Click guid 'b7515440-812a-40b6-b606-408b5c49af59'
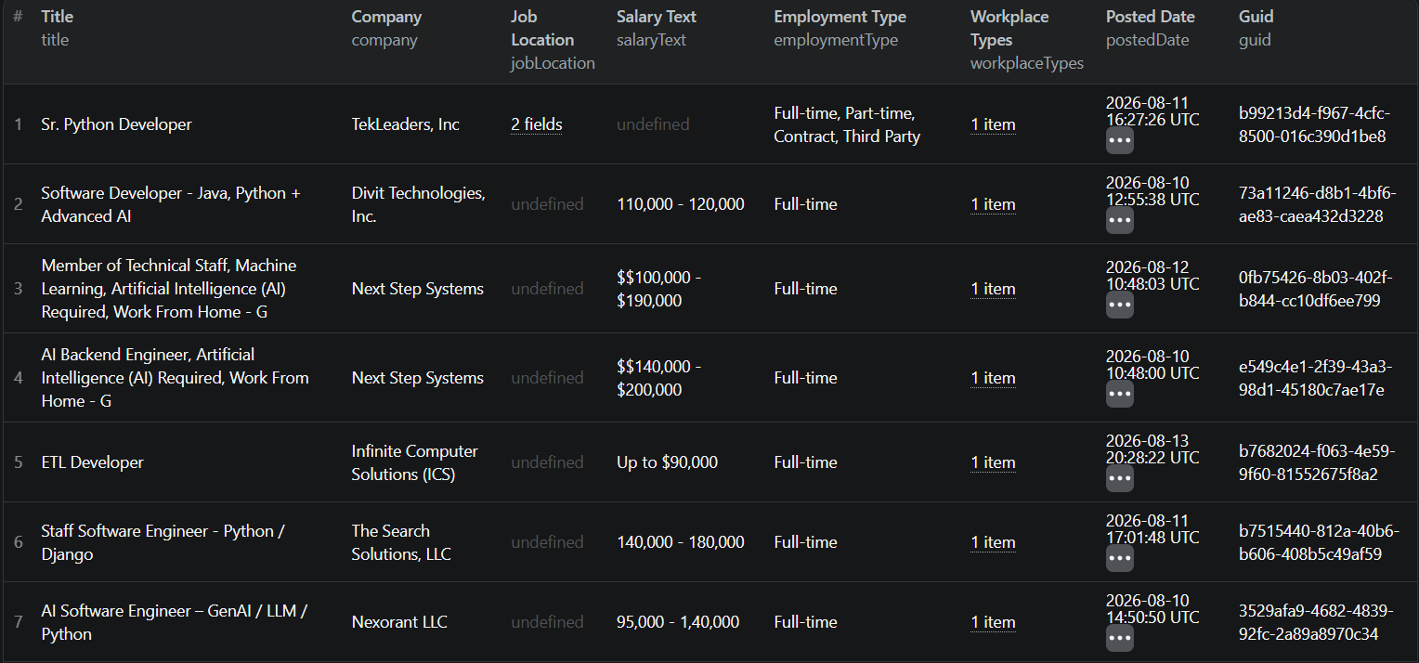This screenshot has width=1419, height=663. [x=1319, y=542]
